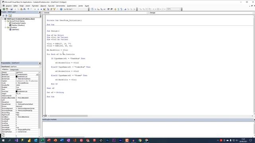Open the Insert UserForm dropdown arrow in toolbar
Image resolution: width=255 pixels, height=143 pixels.
pyautogui.click(x=9, y=9)
